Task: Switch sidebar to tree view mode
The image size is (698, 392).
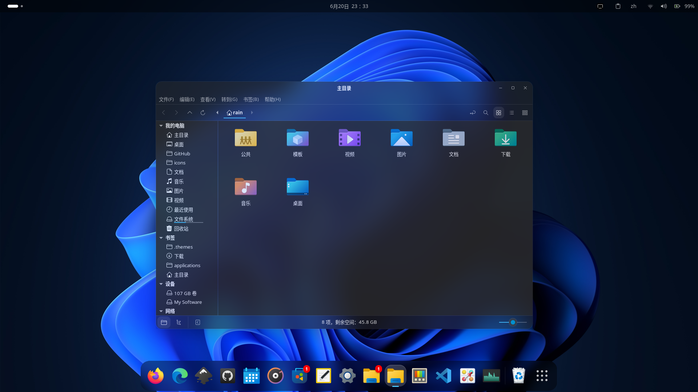Action: coord(178,322)
